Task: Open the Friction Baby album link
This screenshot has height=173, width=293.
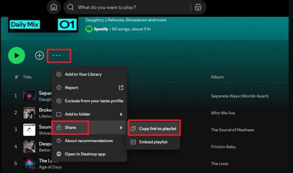Action: point(223,147)
